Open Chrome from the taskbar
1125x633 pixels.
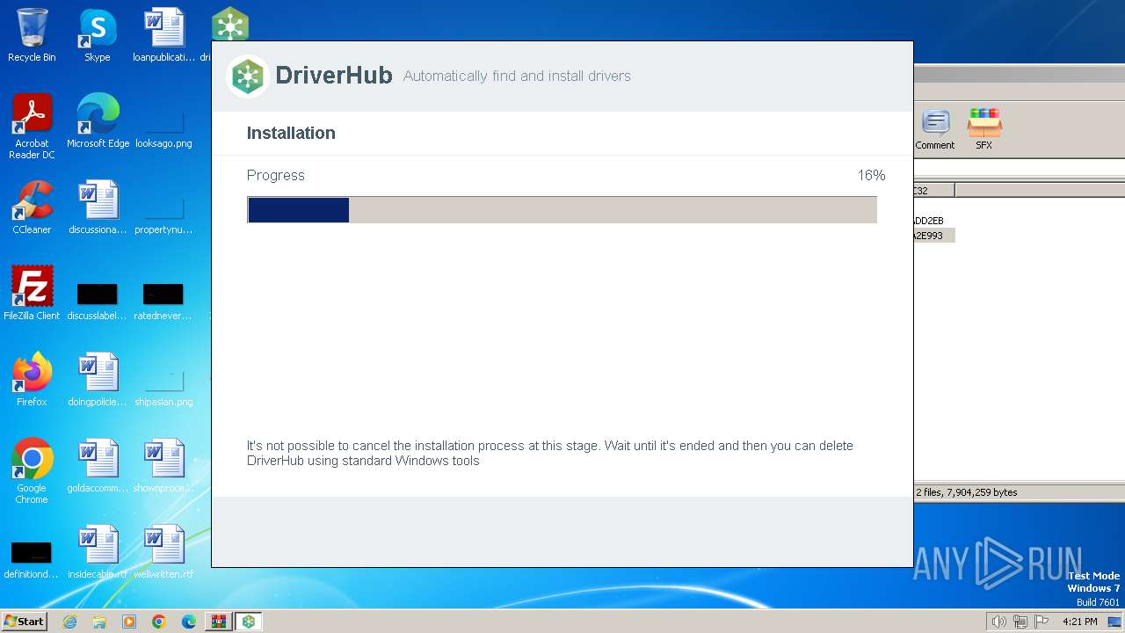coord(159,622)
